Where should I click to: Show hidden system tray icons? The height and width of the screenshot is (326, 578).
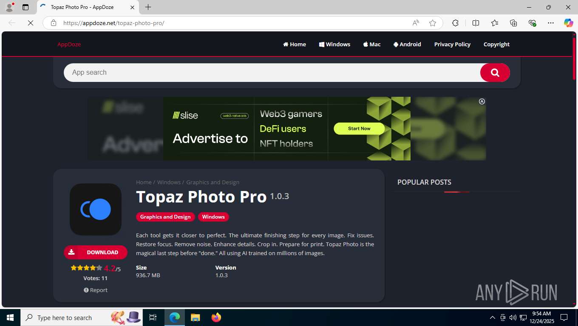click(493, 318)
